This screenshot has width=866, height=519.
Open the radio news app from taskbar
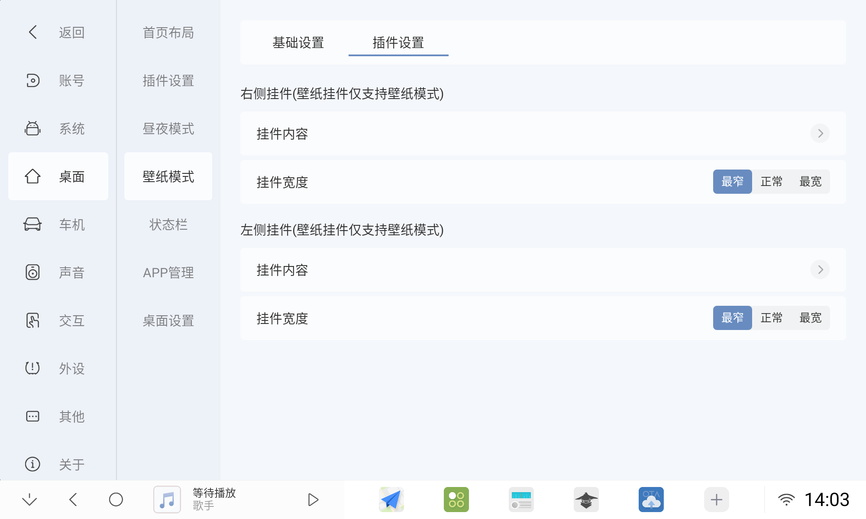tap(521, 499)
